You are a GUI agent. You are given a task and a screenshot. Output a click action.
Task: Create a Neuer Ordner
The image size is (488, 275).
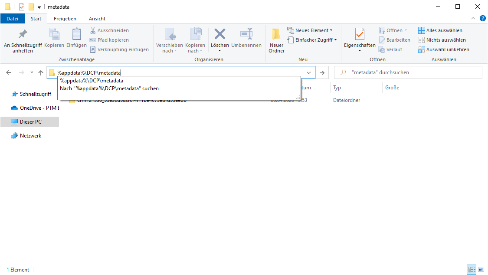276,40
